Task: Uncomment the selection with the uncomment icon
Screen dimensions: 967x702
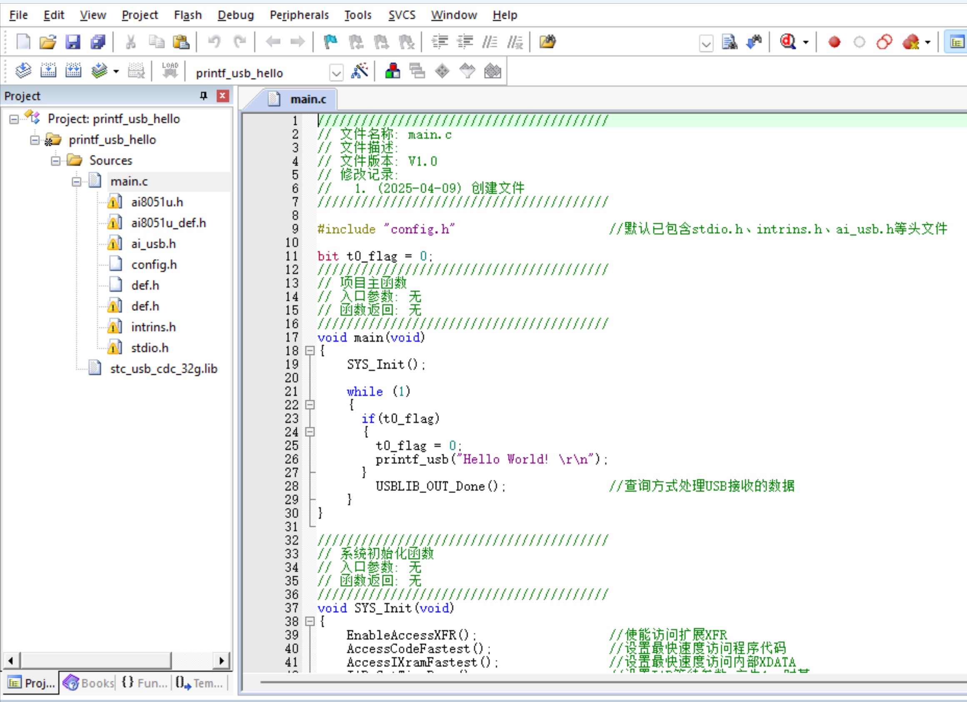Action: (x=515, y=42)
